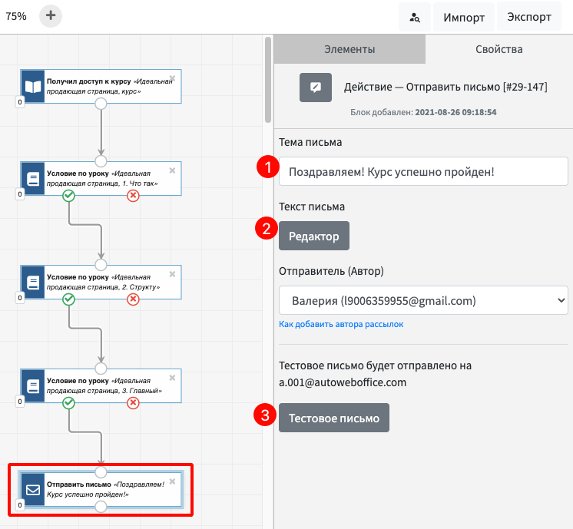Close the course access block with X
The image size is (573, 529).
point(172,78)
